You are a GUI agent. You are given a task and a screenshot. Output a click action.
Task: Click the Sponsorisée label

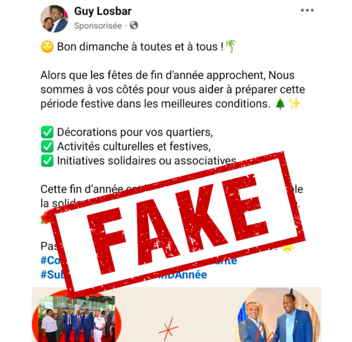(x=98, y=26)
